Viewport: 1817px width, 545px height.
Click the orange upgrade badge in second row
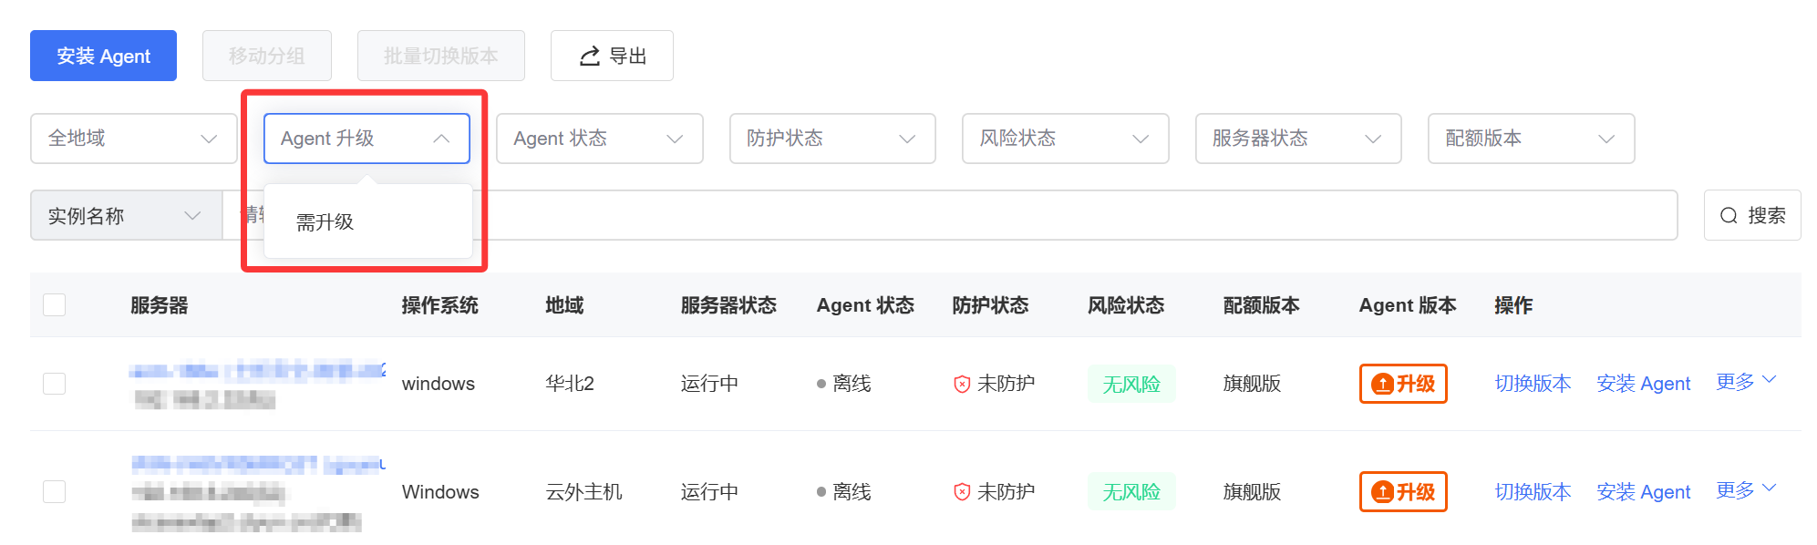(1402, 492)
